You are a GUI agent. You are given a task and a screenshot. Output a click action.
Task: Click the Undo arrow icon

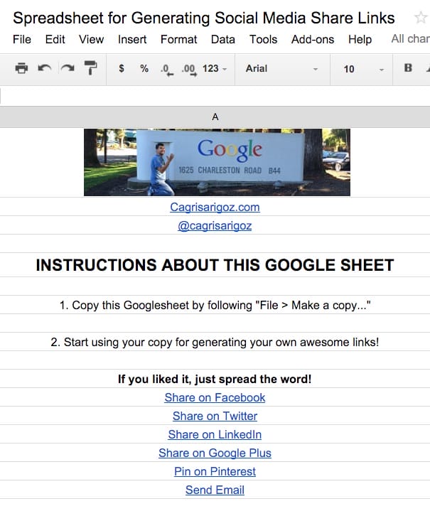pyautogui.click(x=44, y=68)
